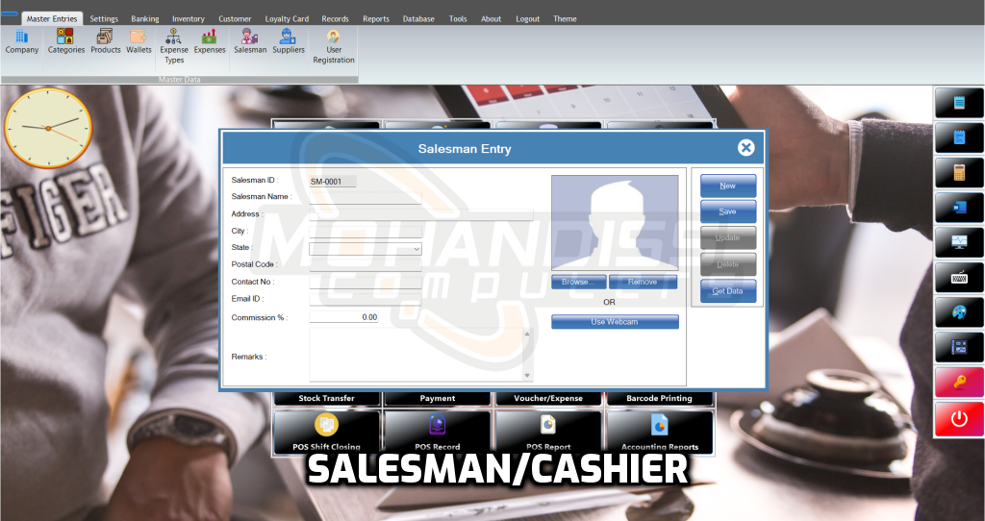Open the Customer menu
The image size is (985, 521).
point(235,19)
